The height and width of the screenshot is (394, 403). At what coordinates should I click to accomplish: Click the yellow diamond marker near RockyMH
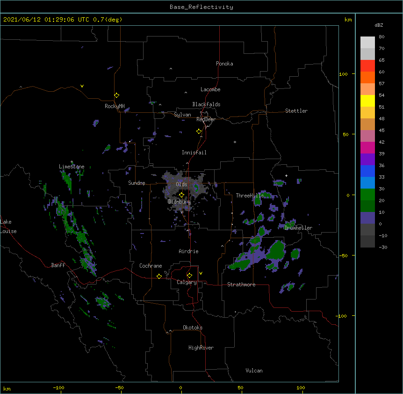coord(116,95)
